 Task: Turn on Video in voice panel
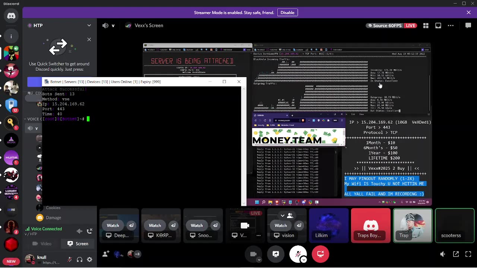click(x=42, y=244)
